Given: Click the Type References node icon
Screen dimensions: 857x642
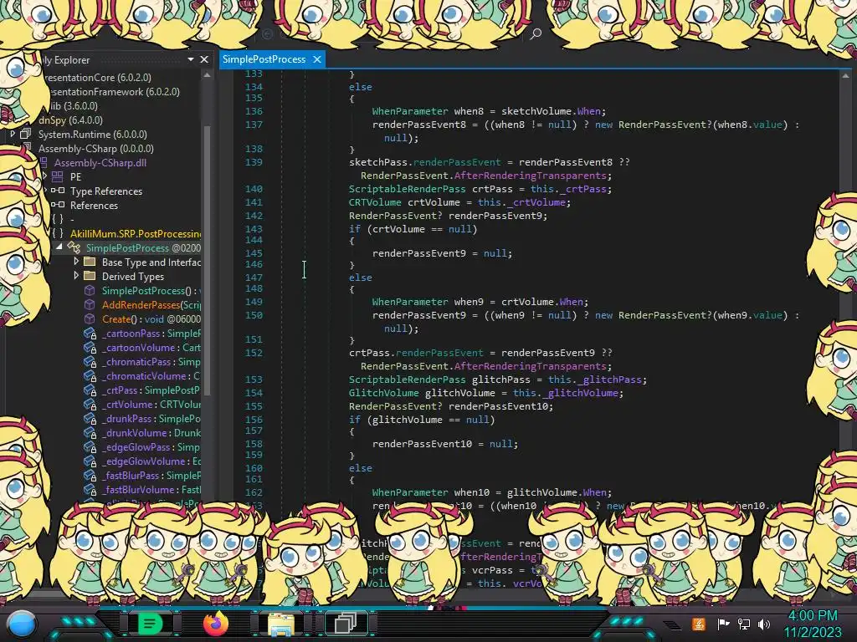Looking at the screenshot, I should pyautogui.click(x=58, y=191).
